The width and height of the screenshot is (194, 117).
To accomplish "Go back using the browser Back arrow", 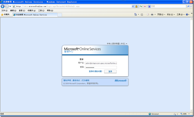I will pyautogui.click(x=3, y=6).
